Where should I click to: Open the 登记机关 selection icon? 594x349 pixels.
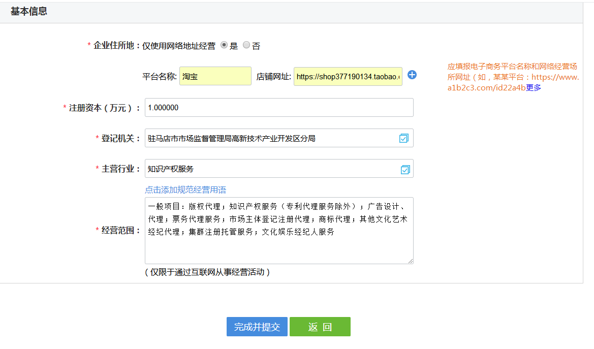[404, 138]
